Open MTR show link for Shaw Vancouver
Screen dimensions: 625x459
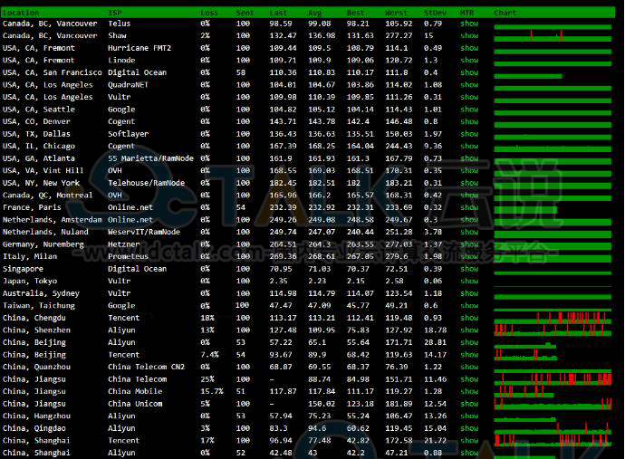click(x=469, y=36)
